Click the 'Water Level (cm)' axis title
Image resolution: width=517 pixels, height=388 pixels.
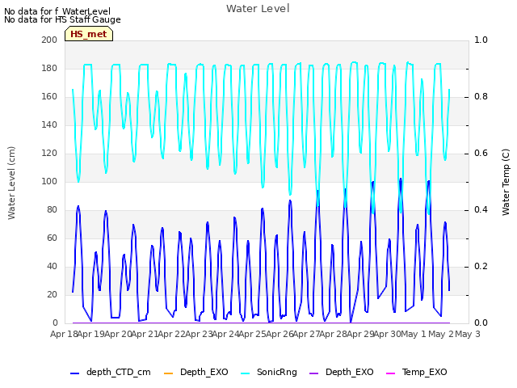pos(11,183)
